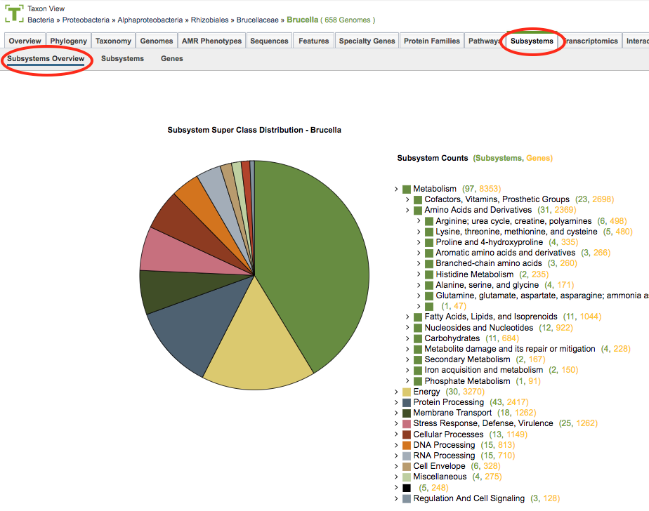Open the Alphaproteobacteria breadcrumb link
Screen dimensions: 649x511
(150, 20)
